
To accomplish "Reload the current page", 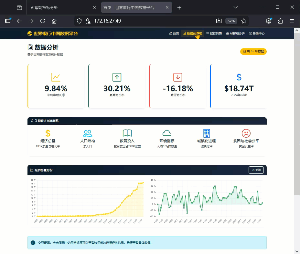I will click(x=43, y=21).
